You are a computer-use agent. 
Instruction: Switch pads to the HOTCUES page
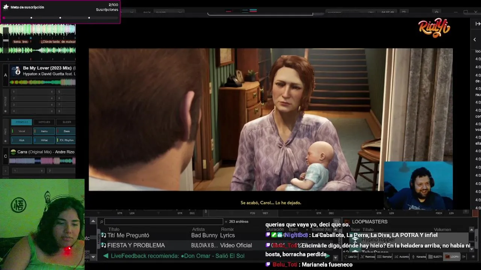coord(44,122)
